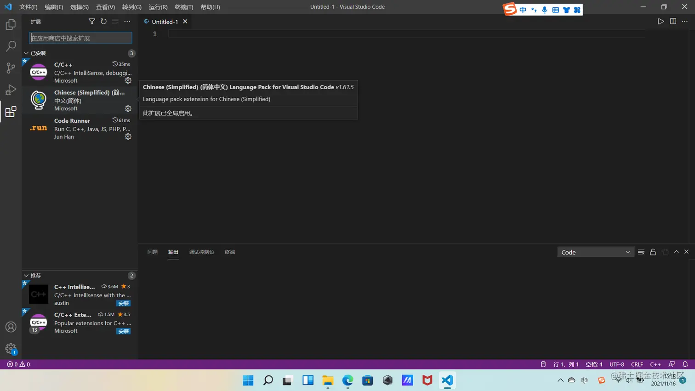Toggle output scroll lock

click(653, 252)
